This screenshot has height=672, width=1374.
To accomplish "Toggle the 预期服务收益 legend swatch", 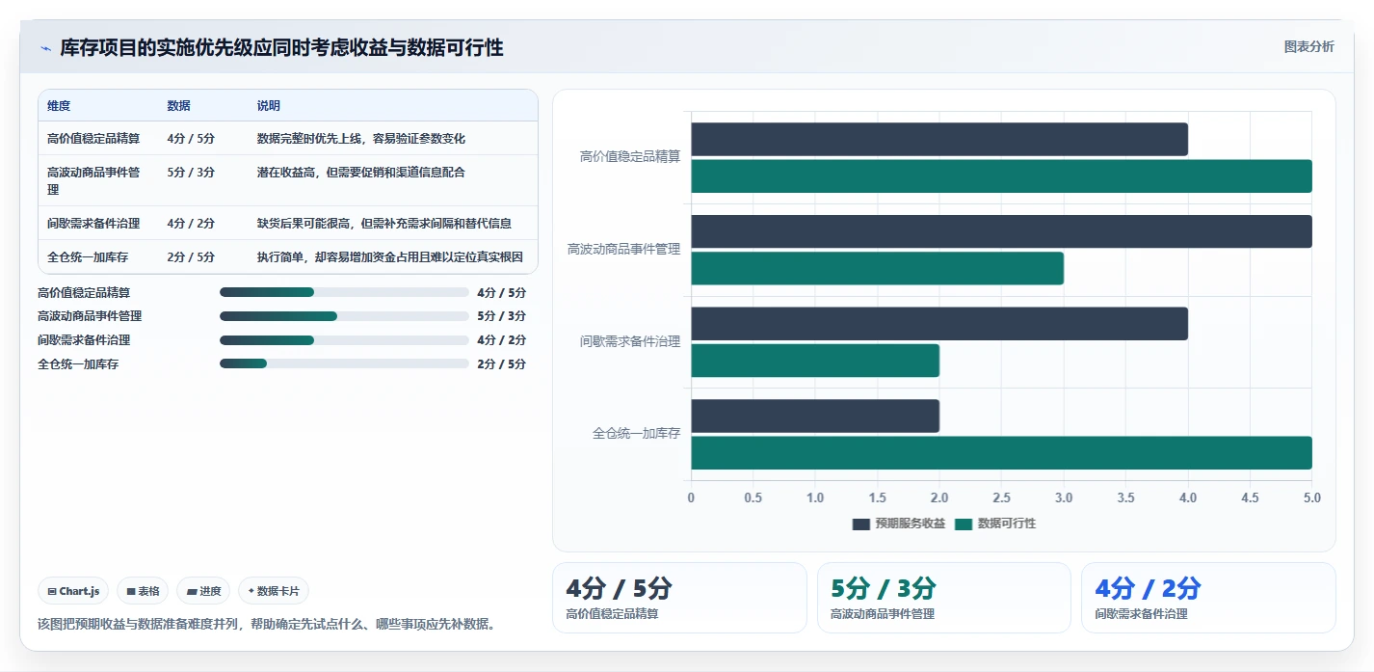I will tap(861, 524).
